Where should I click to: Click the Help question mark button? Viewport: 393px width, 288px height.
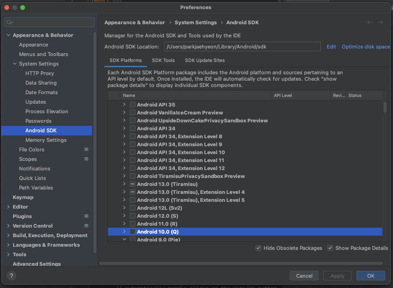click(12, 276)
